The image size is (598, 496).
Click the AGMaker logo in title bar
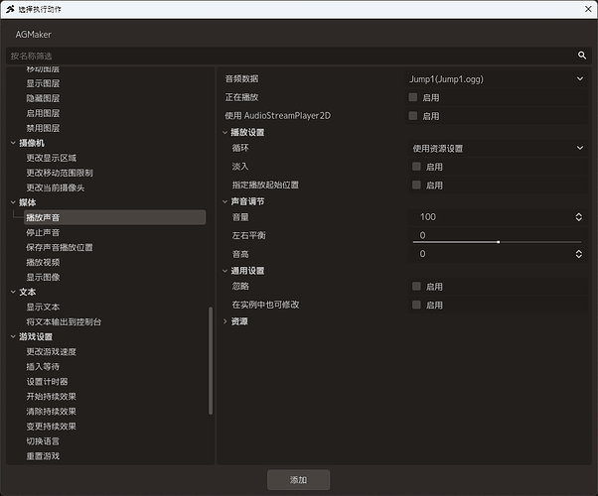pyautogui.click(x=10, y=9)
